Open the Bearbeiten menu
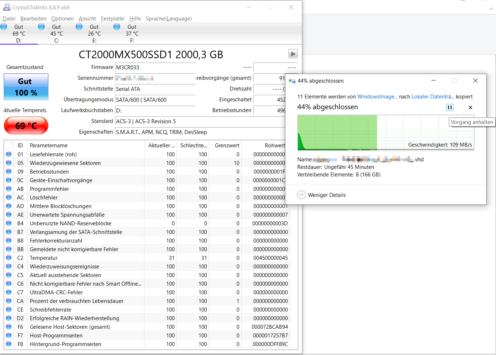496x355 pixels. 33,19
